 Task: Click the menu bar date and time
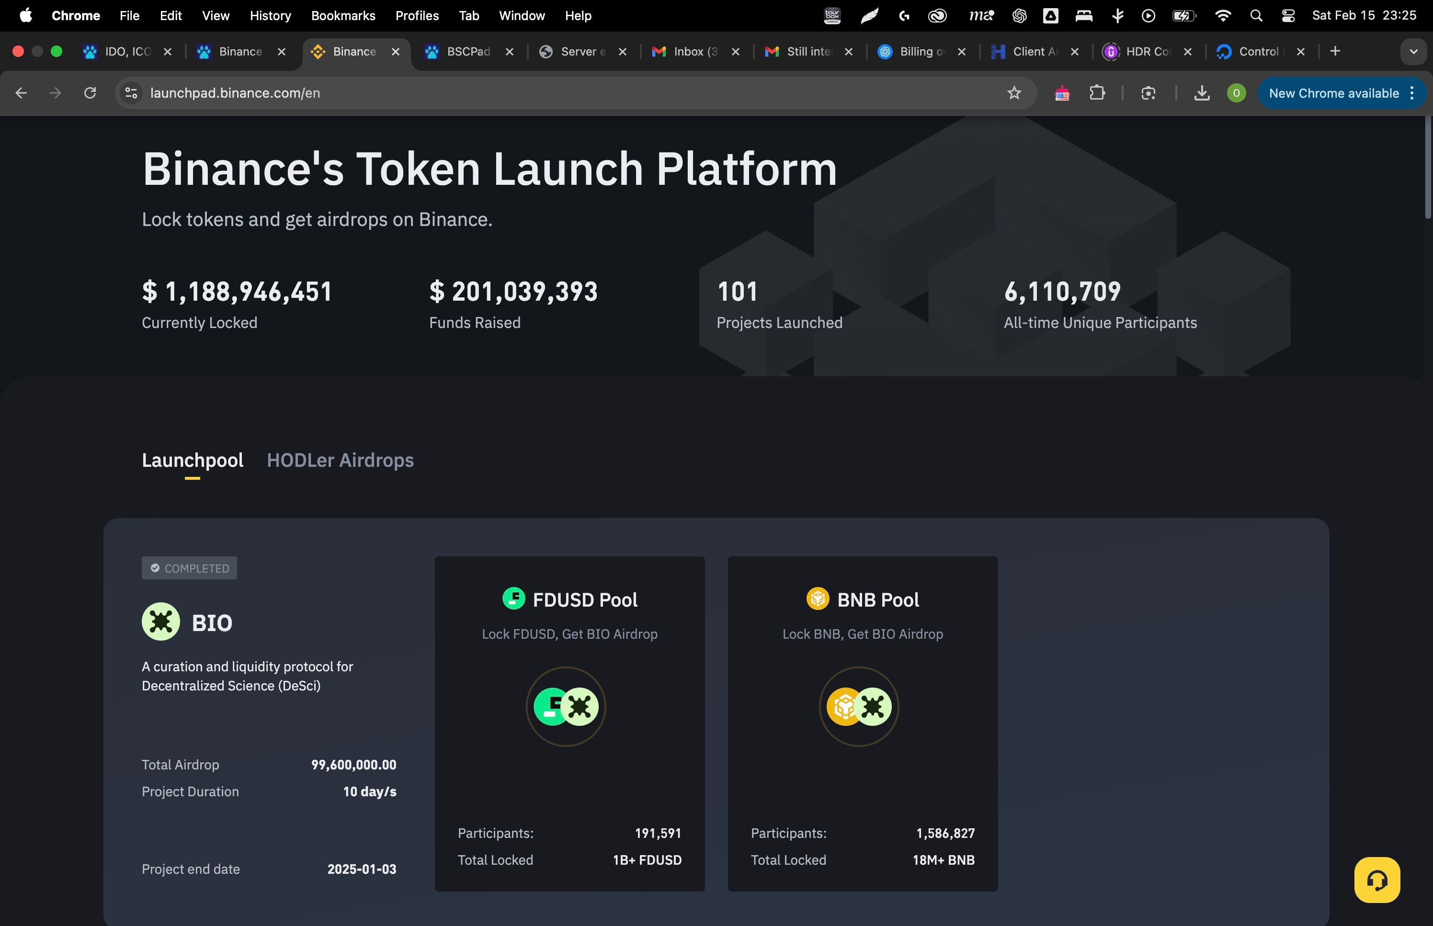(x=1364, y=16)
